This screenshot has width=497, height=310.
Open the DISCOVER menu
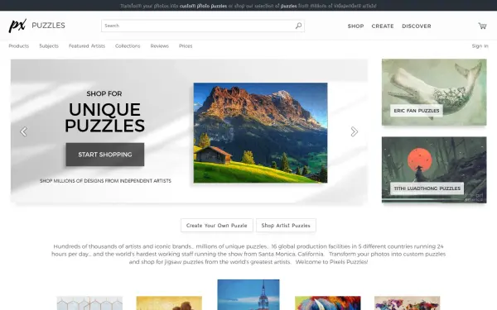417,26
